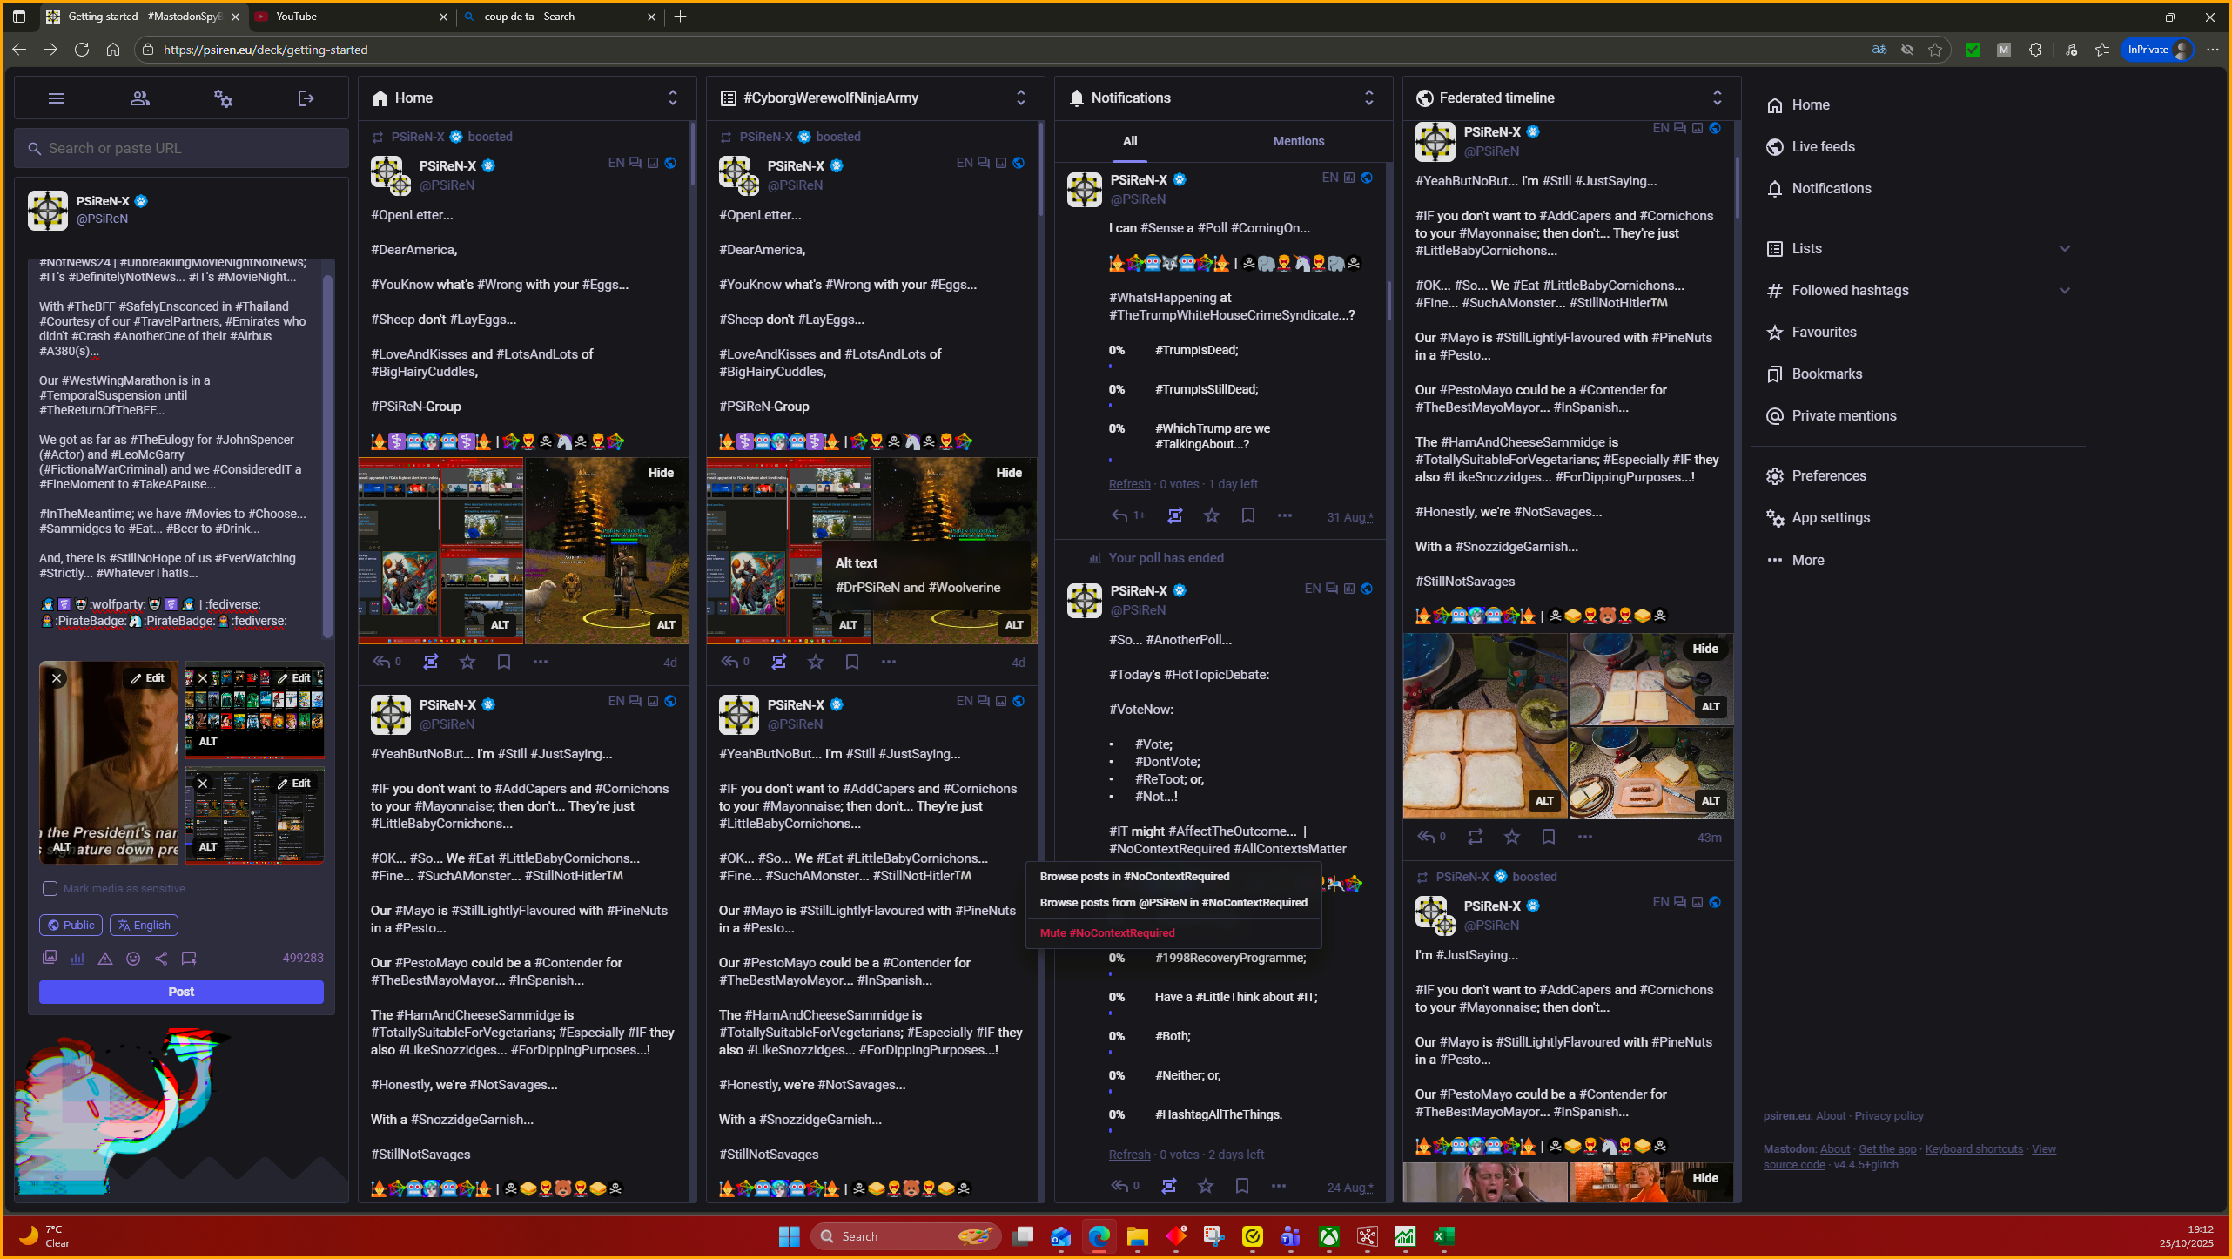Expand the Followed hashtags chevron

2064,291
